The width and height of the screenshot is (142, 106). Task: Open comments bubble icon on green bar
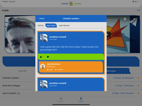(48, 57)
